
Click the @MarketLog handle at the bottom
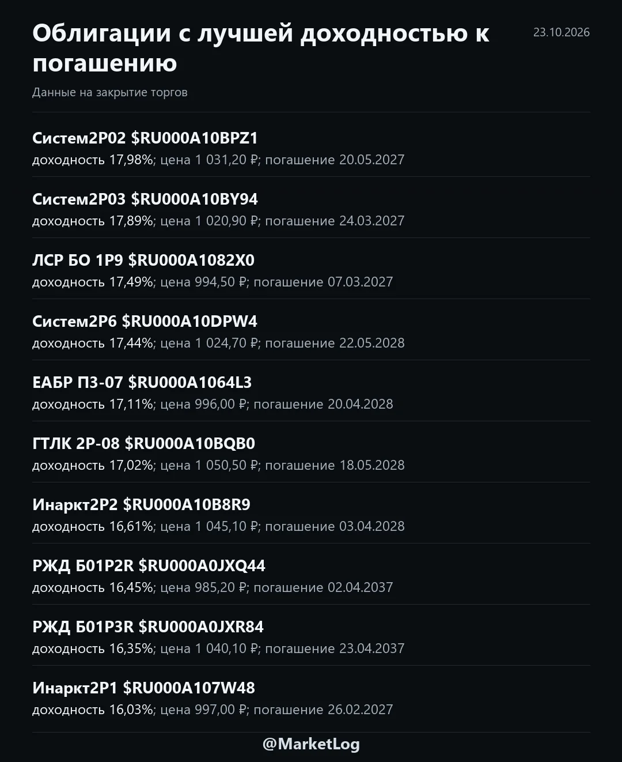pyautogui.click(x=311, y=744)
